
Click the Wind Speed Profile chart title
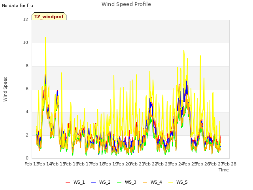point(126,4)
